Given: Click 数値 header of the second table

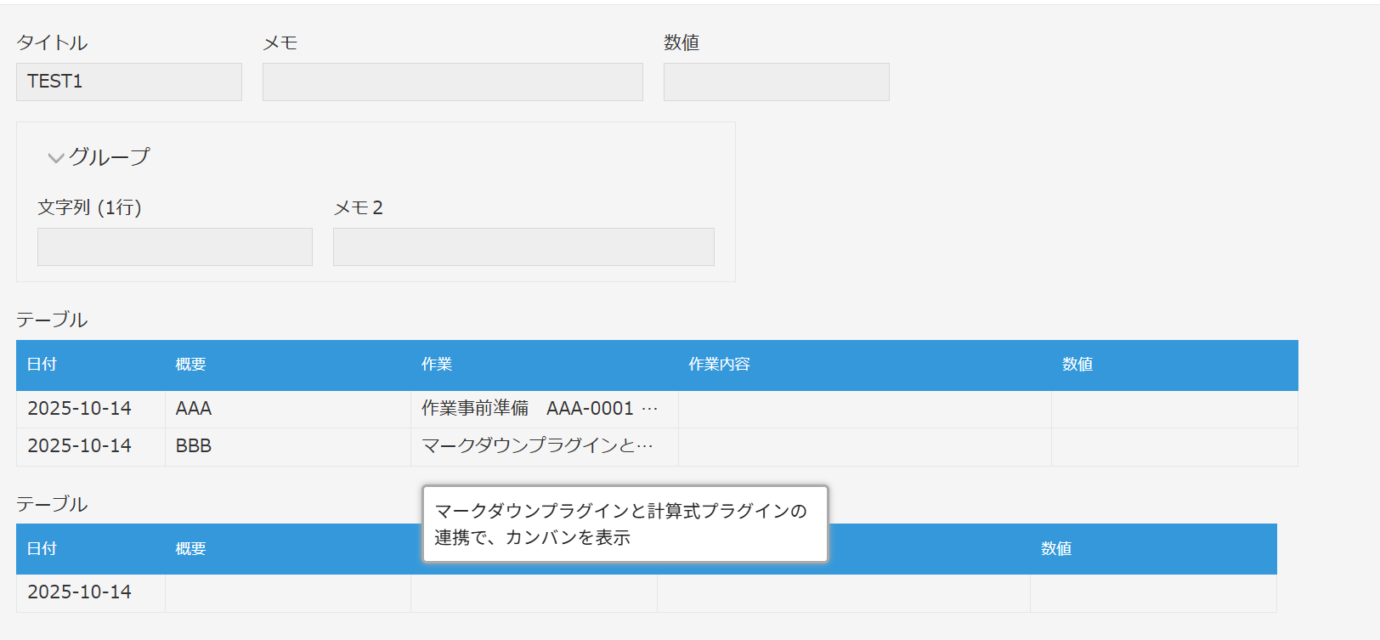Looking at the screenshot, I should 1056,549.
